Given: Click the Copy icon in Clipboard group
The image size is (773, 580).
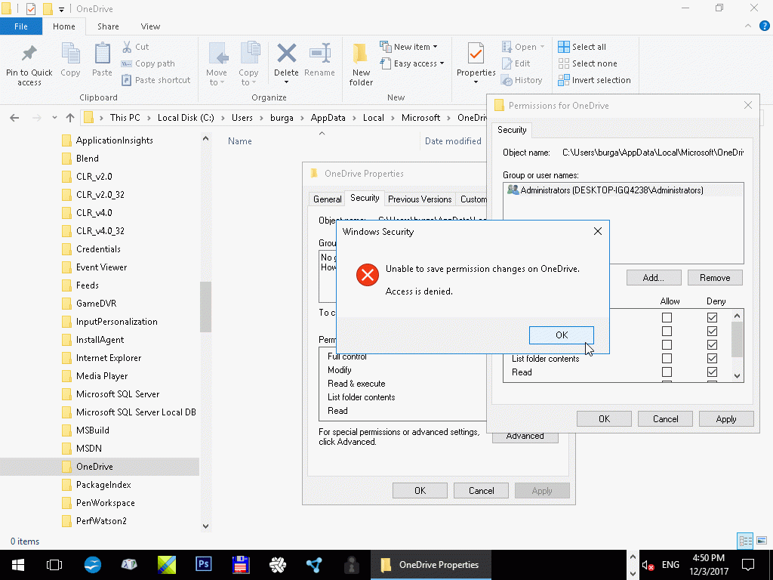Looking at the screenshot, I should tap(70, 54).
